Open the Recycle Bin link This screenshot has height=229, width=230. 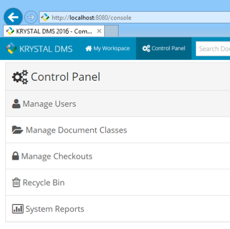tap(43, 182)
